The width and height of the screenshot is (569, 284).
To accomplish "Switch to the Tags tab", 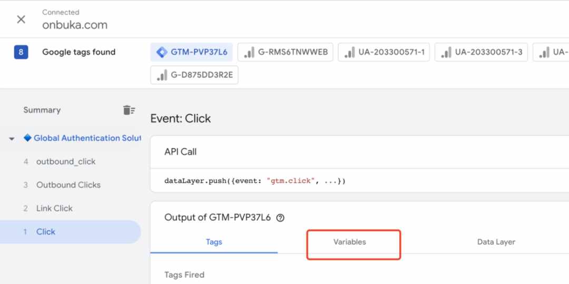I will (x=214, y=242).
